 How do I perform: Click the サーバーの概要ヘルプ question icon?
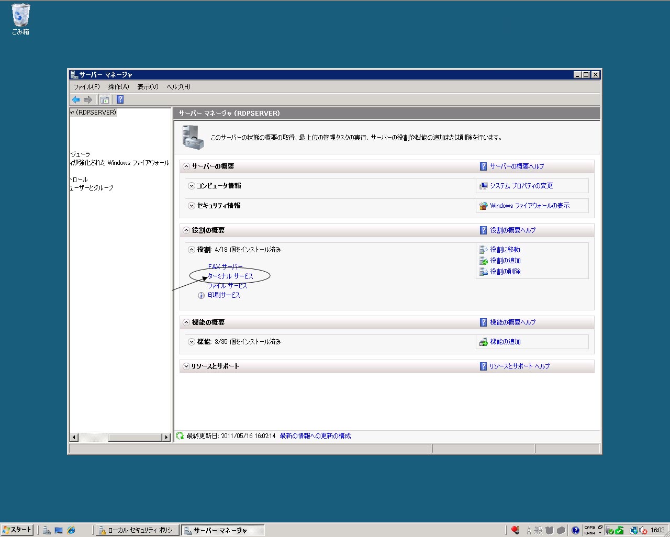tap(483, 166)
